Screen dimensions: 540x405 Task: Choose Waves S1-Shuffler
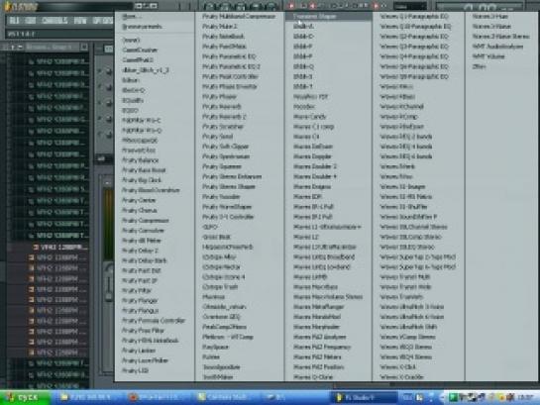pos(403,207)
